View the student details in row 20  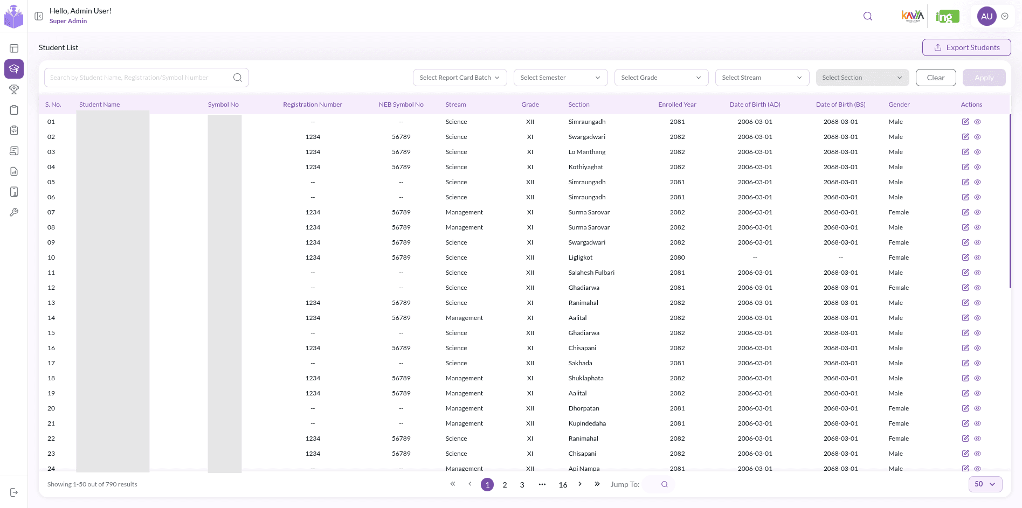[977, 408]
